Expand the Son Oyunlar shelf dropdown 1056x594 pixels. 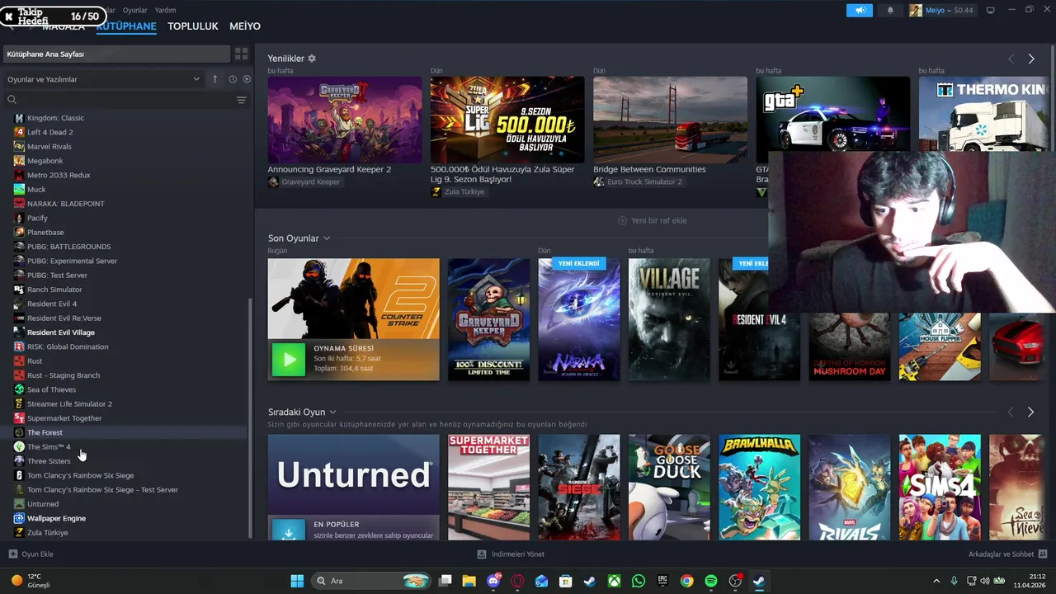(327, 238)
